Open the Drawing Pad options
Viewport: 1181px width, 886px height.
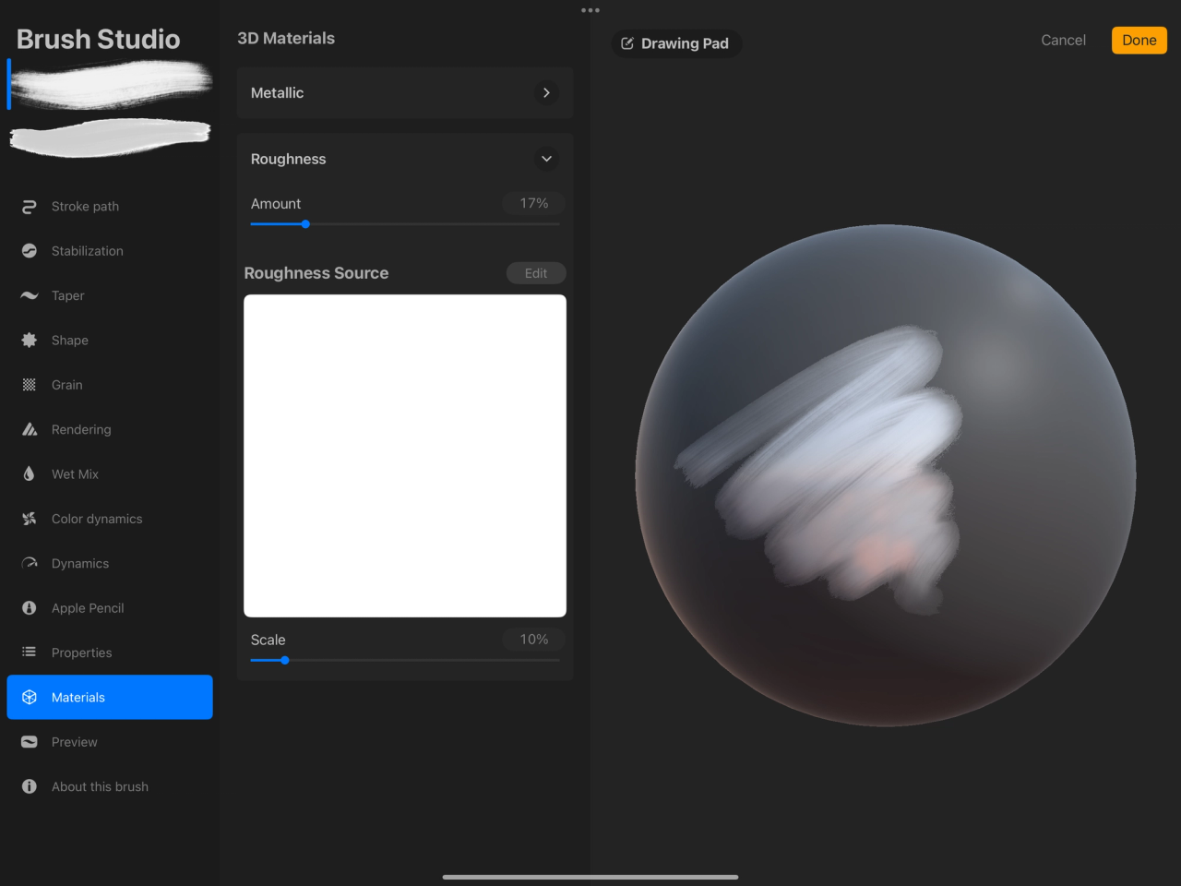coord(676,43)
